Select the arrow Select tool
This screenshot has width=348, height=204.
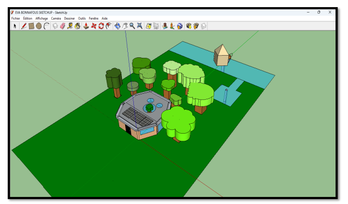tap(15, 26)
